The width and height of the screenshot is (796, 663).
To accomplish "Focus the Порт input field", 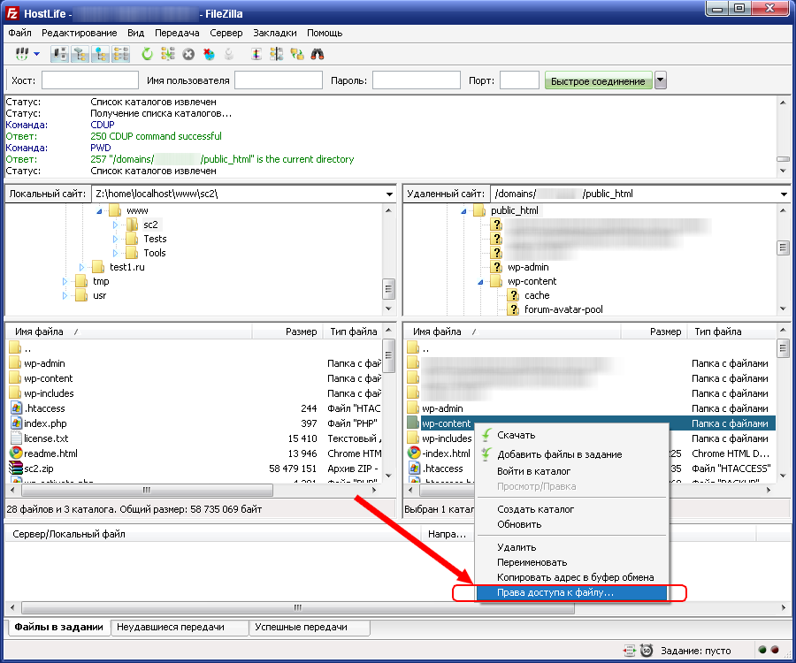I will click(x=519, y=80).
